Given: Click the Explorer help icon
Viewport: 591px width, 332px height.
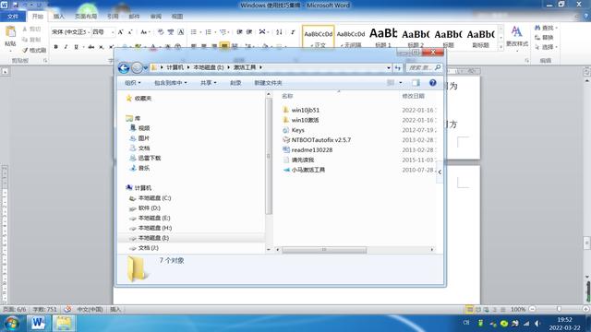Looking at the screenshot, I should (x=433, y=83).
